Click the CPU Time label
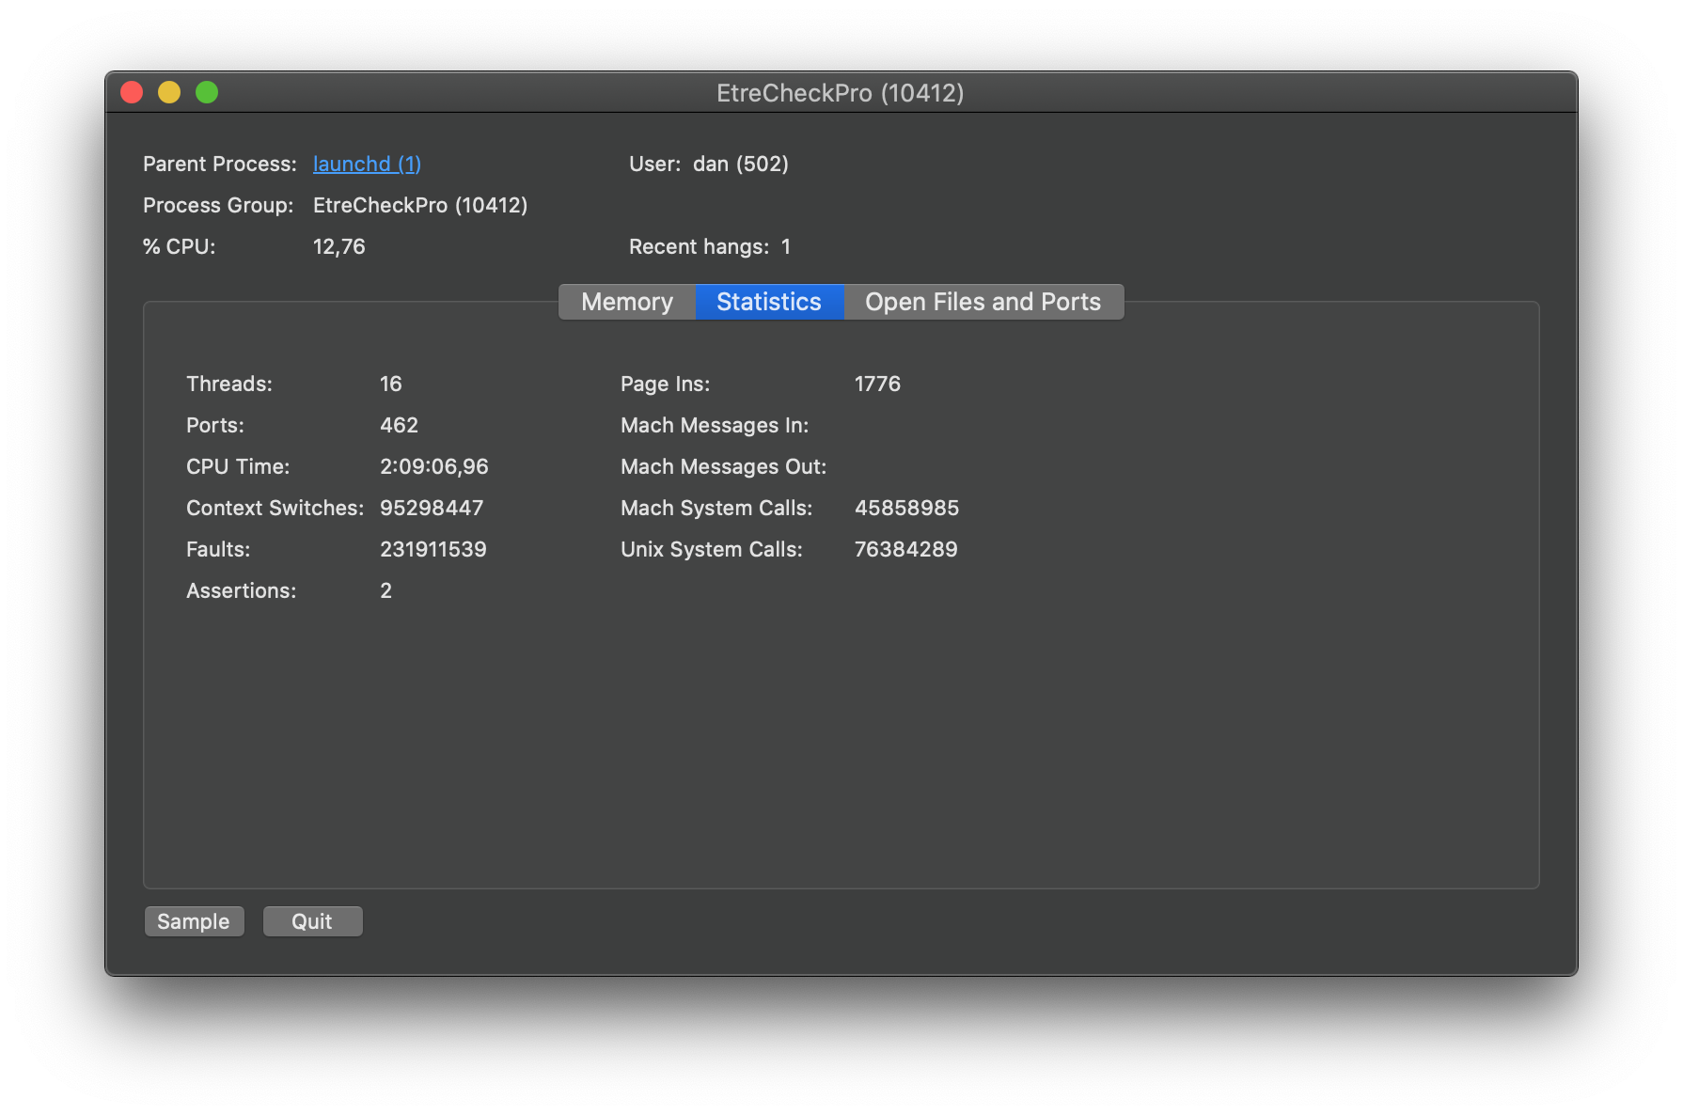The width and height of the screenshot is (1683, 1115). (x=238, y=466)
